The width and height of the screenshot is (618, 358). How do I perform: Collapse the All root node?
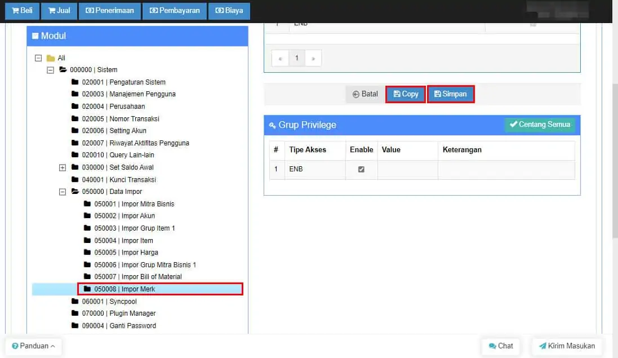click(x=38, y=58)
